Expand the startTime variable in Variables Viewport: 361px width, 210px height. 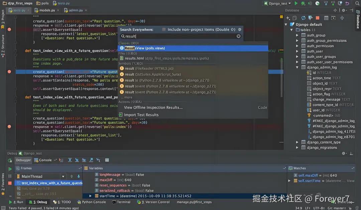coord(90,196)
